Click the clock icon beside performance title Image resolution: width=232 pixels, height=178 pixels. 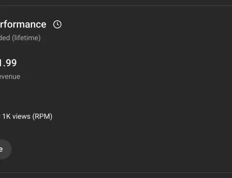coord(57,24)
